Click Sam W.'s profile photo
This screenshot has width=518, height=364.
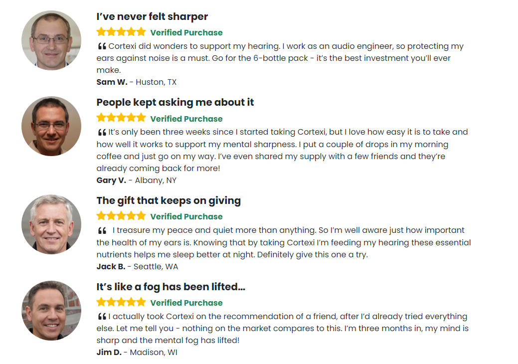(51, 40)
